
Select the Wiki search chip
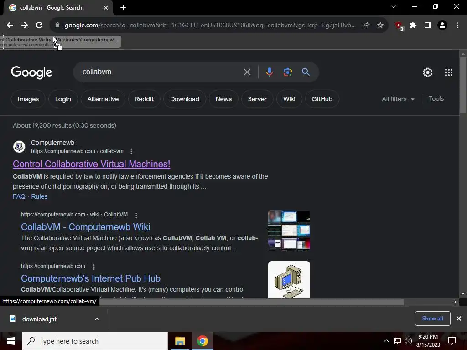(x=289, y=99)
